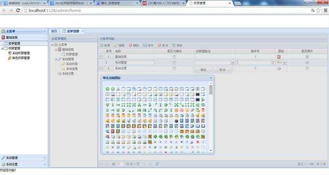Go to the first page with pager arrow
The image size is (329, 175).
point(102,164)
